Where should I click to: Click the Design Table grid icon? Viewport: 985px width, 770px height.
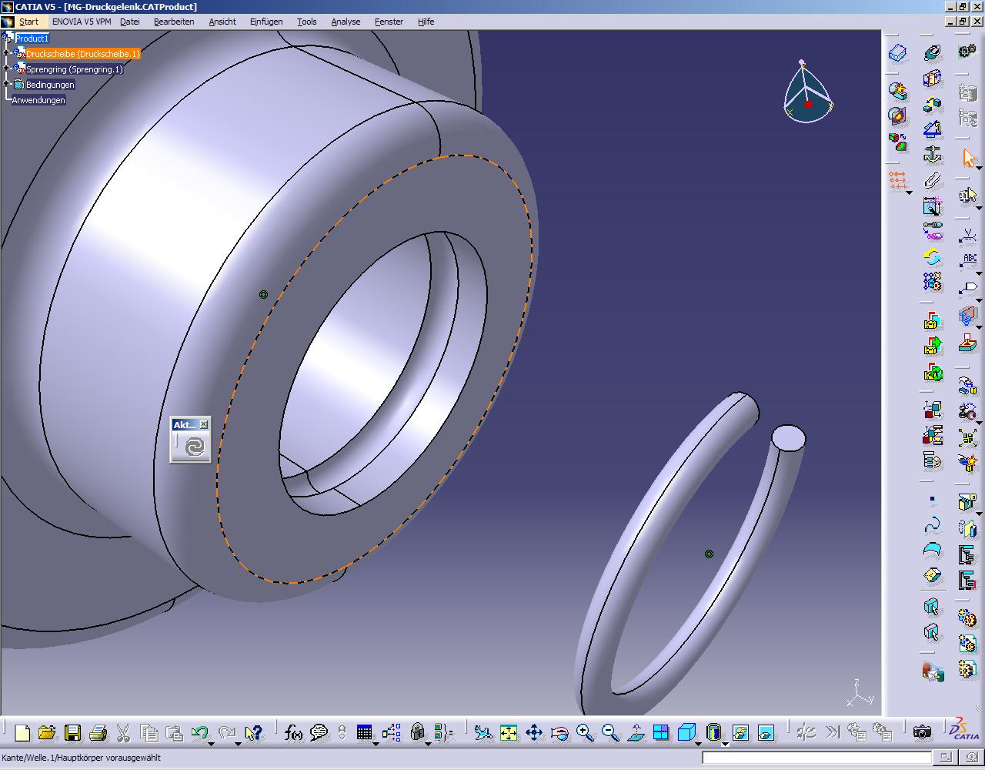click(365, 732)
